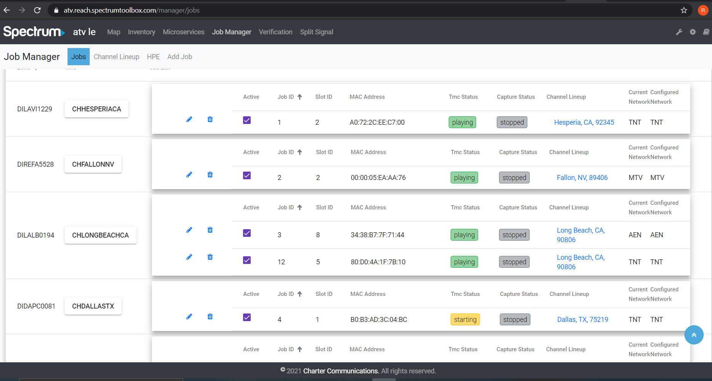Click MAC address 80:D0:4A:1F:7B:10
This screenshot has width=712, height=381.
point(378,262)
